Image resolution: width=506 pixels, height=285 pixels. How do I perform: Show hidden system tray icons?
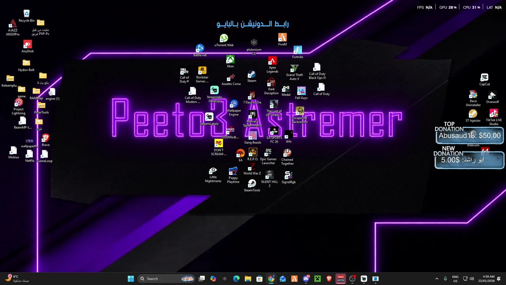(x=437, y=279)
